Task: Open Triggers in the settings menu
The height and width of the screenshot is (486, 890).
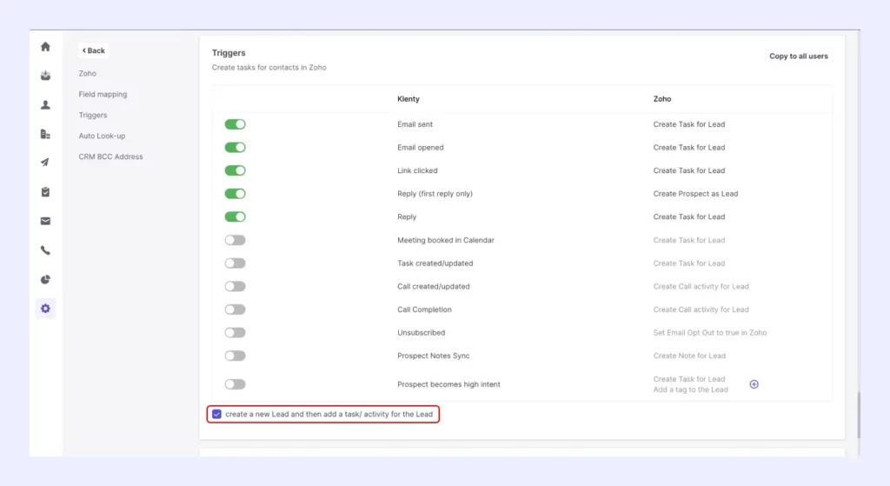Action: (92, 116)
